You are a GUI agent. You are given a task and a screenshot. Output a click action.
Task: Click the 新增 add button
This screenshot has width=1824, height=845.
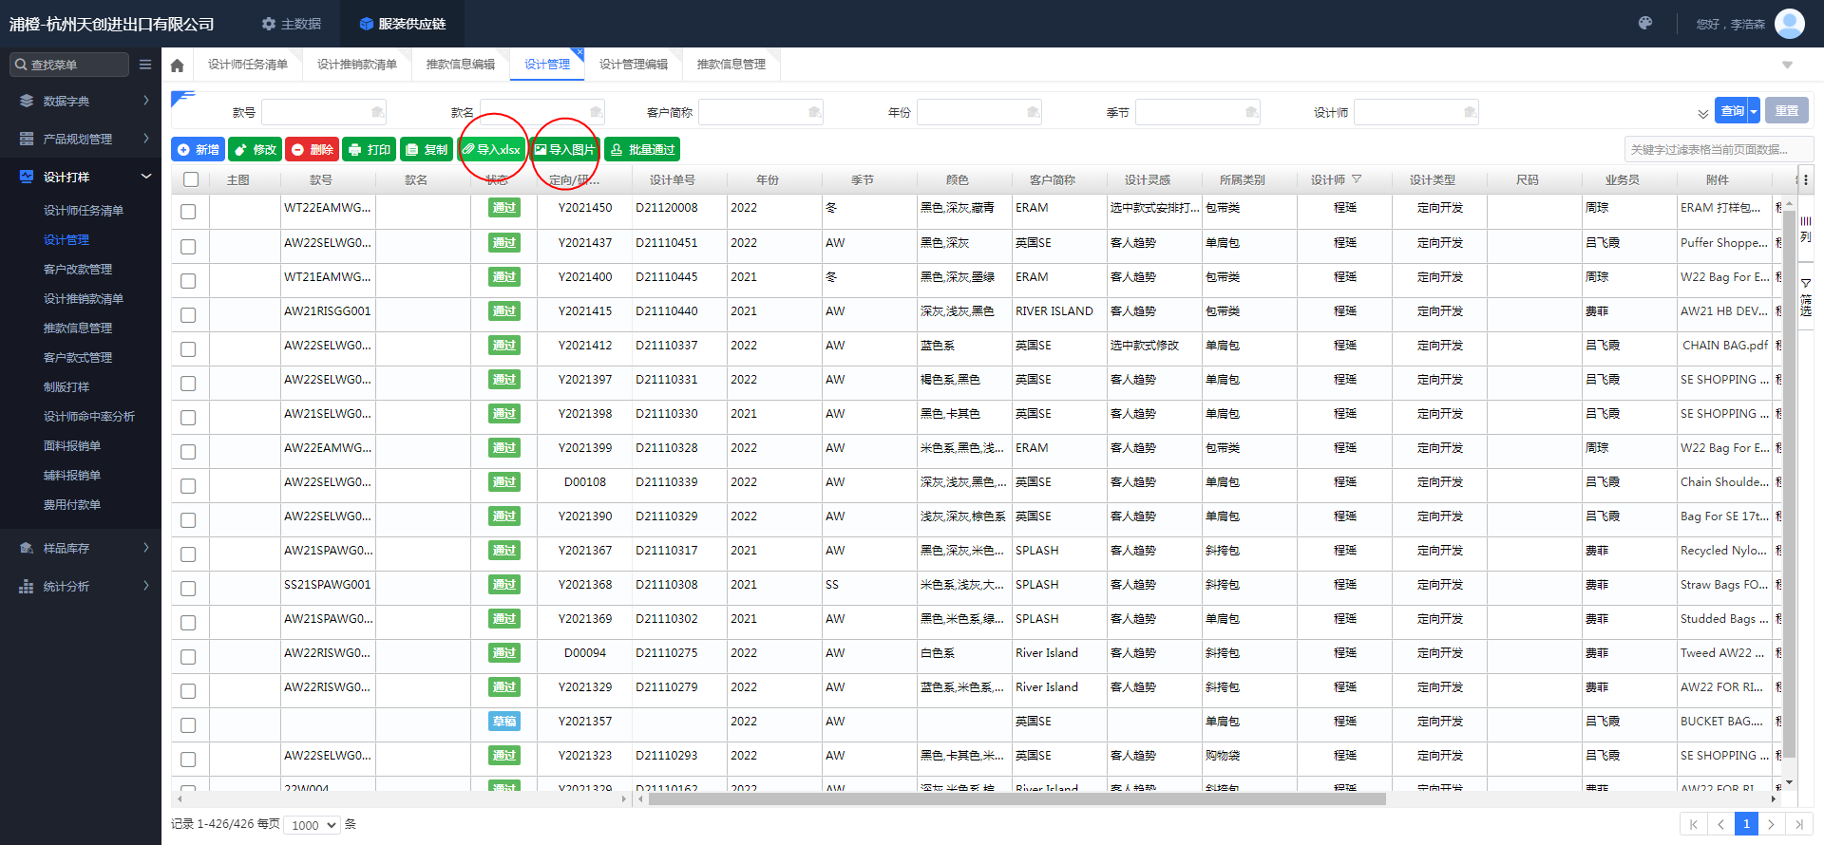click(x=198, y=149)
